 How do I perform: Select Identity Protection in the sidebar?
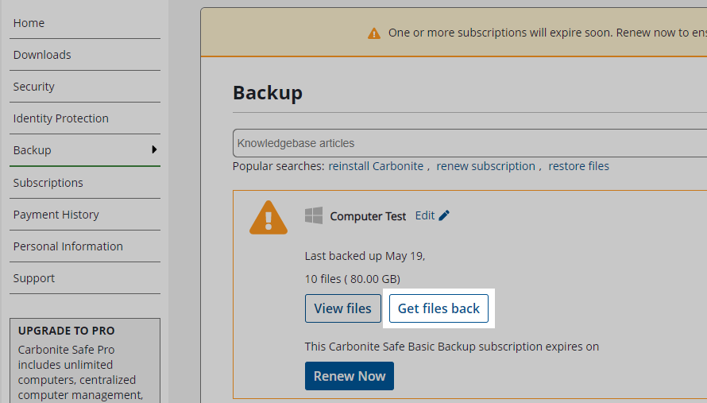(61, 118)
